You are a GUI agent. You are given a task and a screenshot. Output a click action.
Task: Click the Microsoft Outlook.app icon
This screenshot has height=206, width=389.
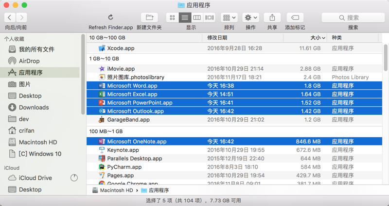pos(102,111)
